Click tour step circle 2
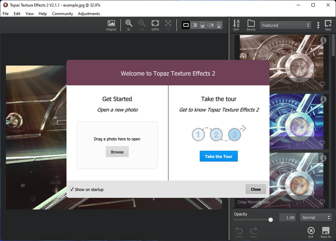The height and width of the screenshot is (241, 336). pyautogui.click(x=216, y=134)
